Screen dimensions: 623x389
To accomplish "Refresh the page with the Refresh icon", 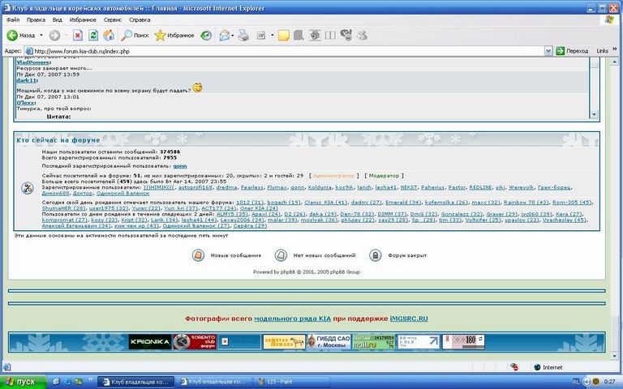I will click(x=93, y=36).
